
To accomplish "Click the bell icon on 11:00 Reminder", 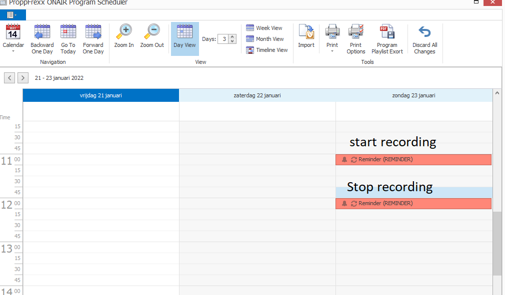I will click(344, 159).
